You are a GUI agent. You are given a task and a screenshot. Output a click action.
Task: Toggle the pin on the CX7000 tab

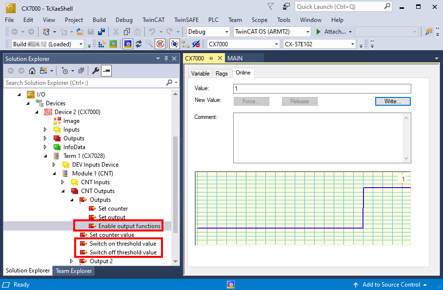[211, 58]
